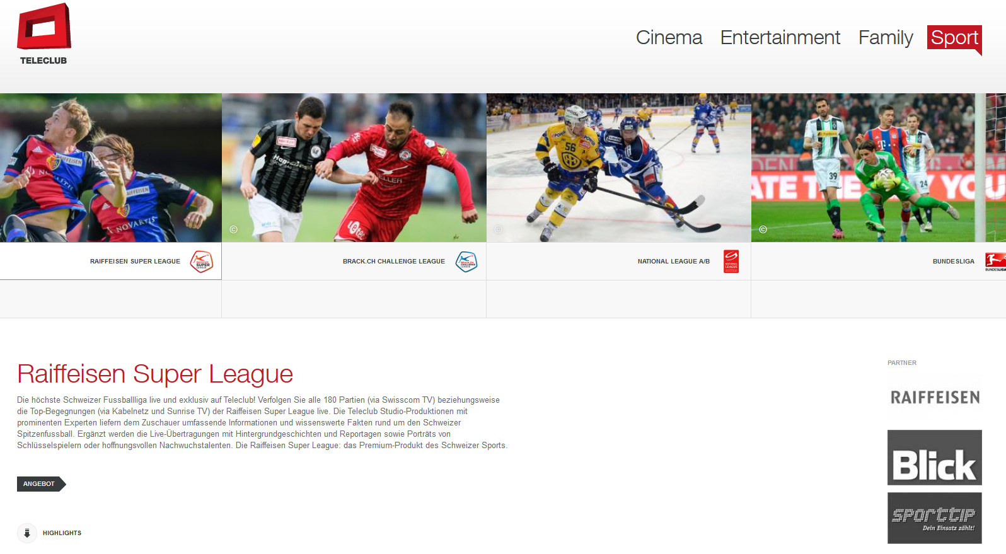1006x554 pixels.
Task: Select the National League A/B tab
Action: pos(619,261)
